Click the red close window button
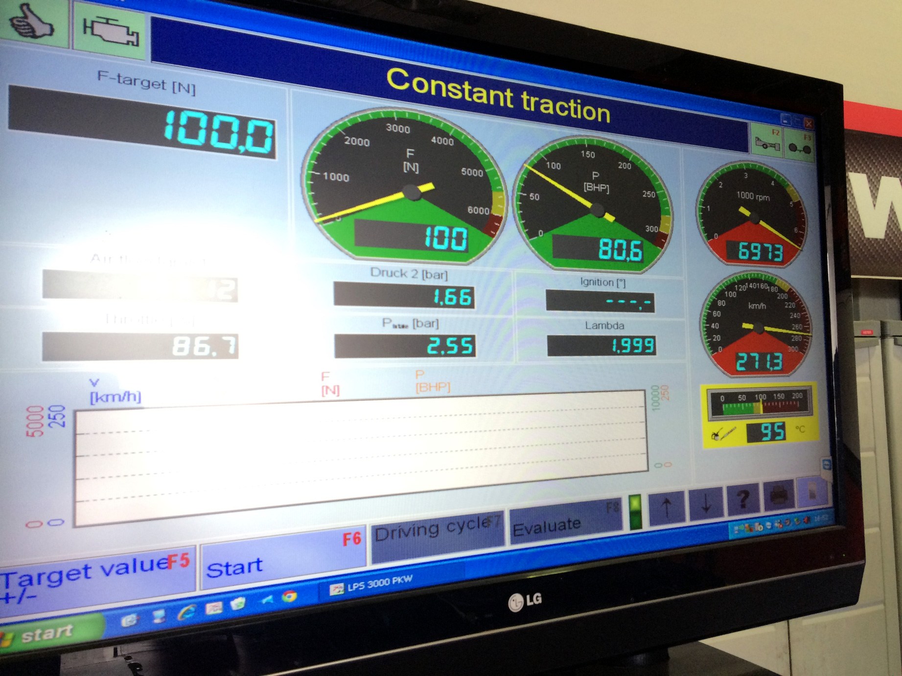902x676 pixels. point(809,124)
